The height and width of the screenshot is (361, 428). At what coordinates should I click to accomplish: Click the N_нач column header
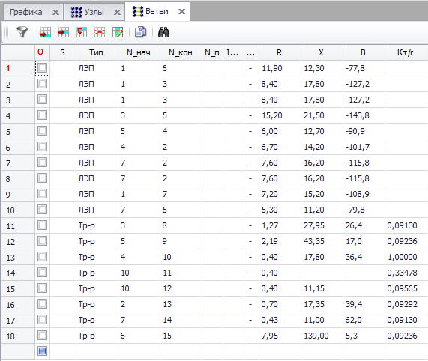click(139, 52)
